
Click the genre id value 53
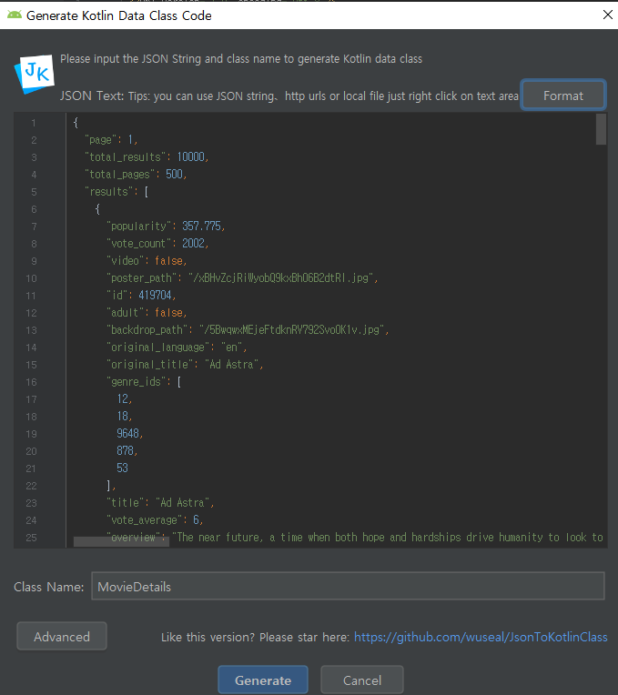[x=122, y=468]
